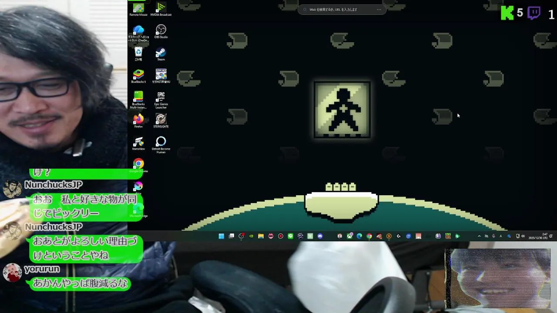Click the Twitch logo in the viewer overlay

534,13
